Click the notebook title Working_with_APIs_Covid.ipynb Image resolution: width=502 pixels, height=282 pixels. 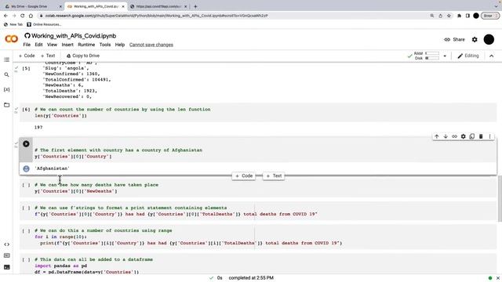(x=74, y=36)
